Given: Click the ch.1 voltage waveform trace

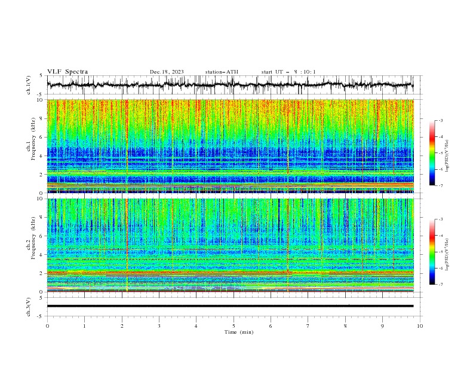Looking at the screenshot, I should pos(230,85).
